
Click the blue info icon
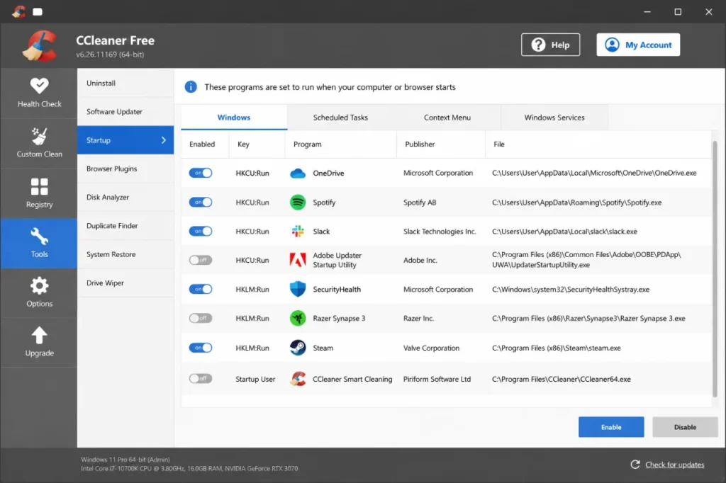click(x=191, y=87)
